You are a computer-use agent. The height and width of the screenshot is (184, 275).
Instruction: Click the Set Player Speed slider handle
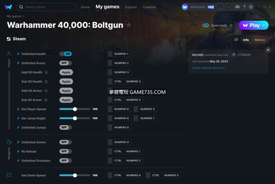tap(75, 109)
